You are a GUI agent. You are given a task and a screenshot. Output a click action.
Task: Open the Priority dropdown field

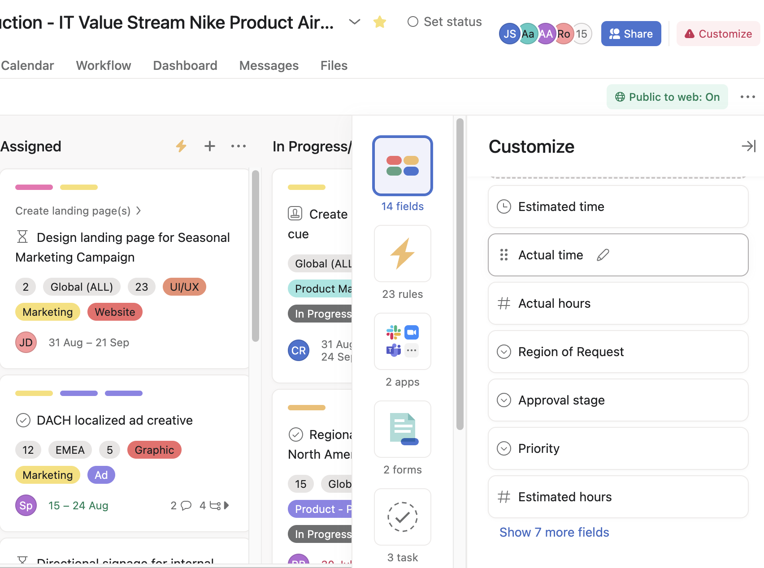pyautogui.click(x=618, y=448)
